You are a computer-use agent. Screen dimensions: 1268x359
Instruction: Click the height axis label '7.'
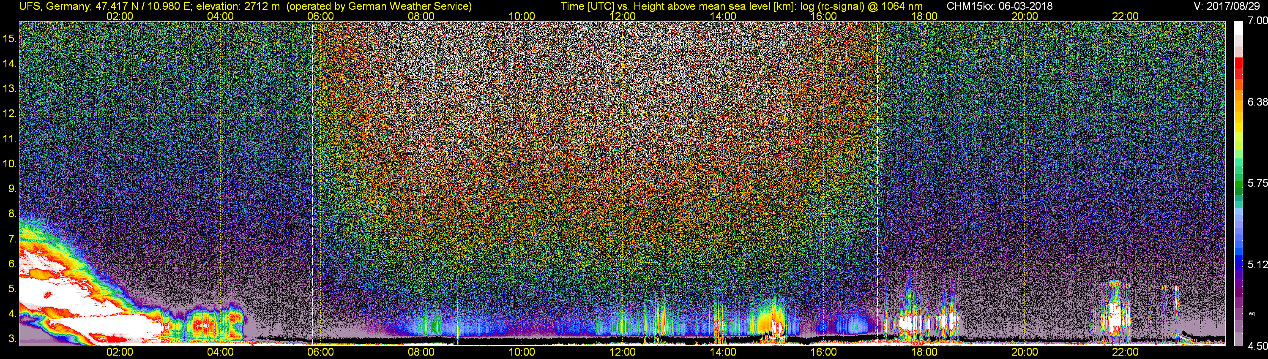click(x=12, y=239)
